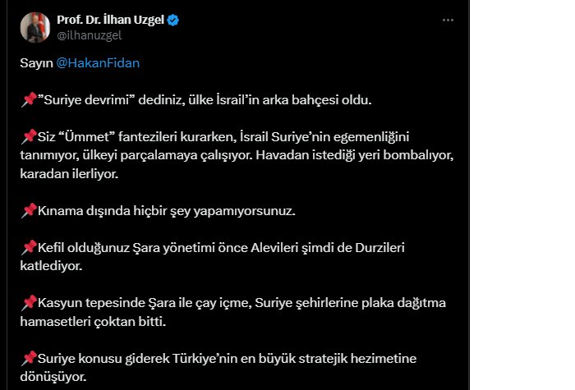This screenshot has height=390, width=575.
Task: Open the three-dot more options menu
Action: click(447, 20)
